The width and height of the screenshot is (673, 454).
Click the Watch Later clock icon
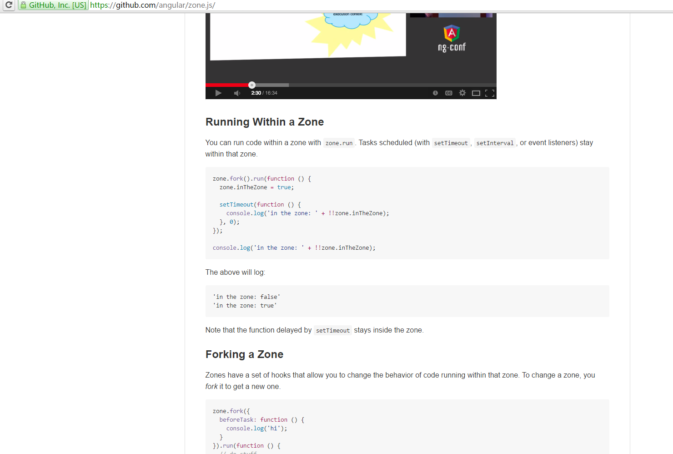point(435,93)
